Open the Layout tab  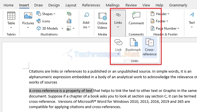coord(71,5)
